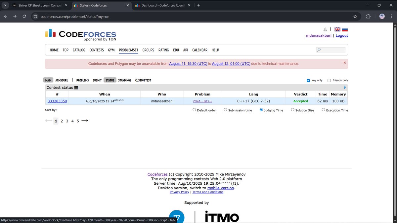The image size is (397, 223).
Task: Open the tab search dropdown arrow
Action: [x=5, y=5]
